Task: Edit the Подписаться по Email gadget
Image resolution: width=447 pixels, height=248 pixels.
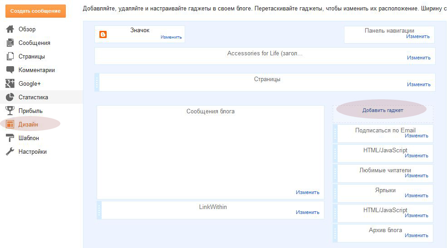Action: click(416, 136)
